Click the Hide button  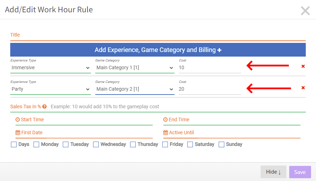[273, 172]
